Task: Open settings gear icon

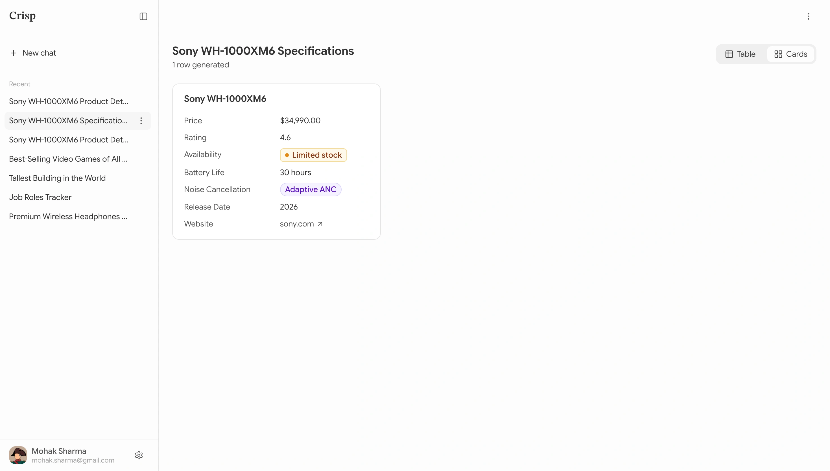Action: click(x=139, y=455)
